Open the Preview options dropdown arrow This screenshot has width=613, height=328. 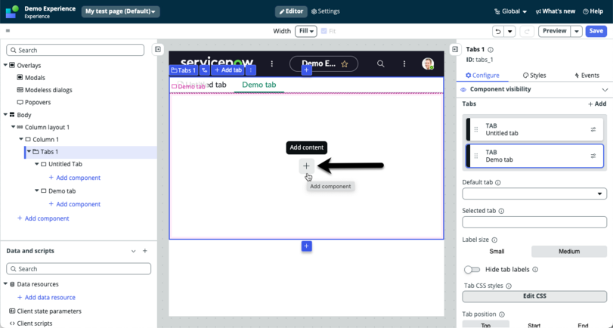577,31
